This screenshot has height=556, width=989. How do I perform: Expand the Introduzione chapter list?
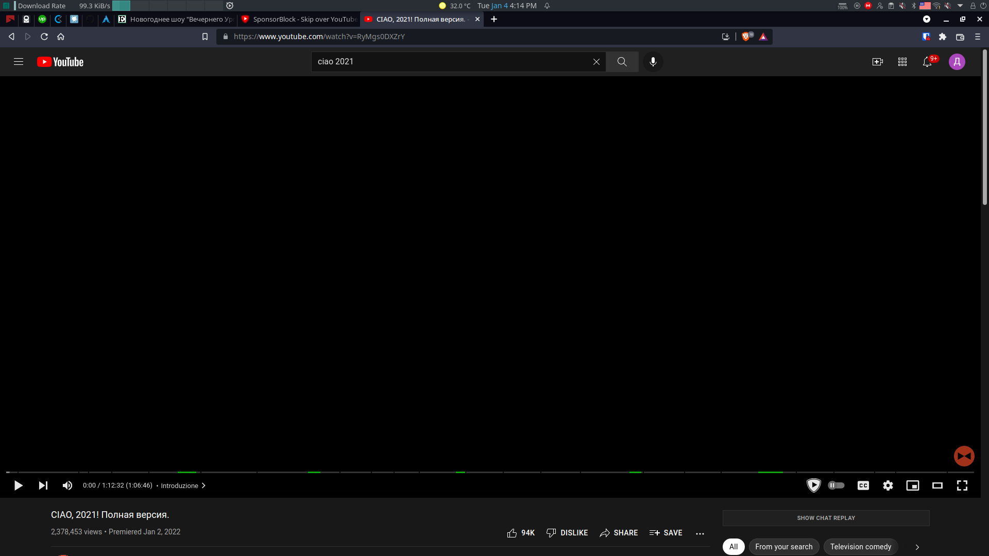(x=183, y=485)
